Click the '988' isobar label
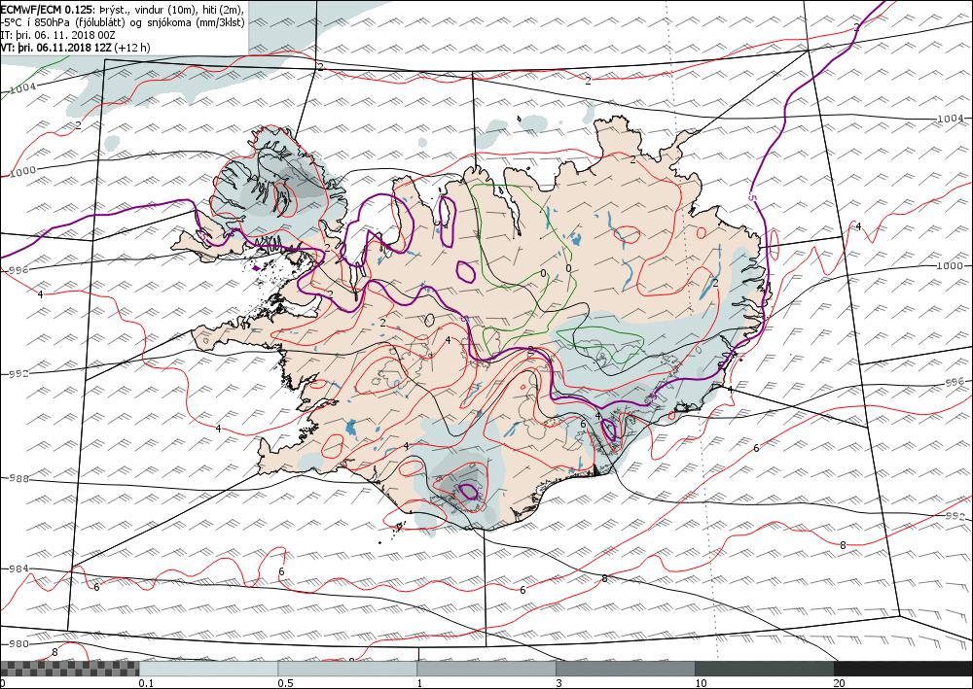The image size is (973, 689). coord(18,478)
